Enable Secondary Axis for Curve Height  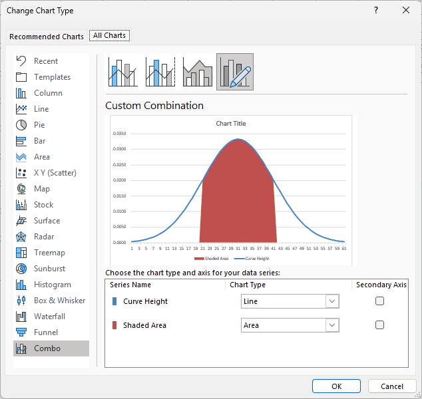pyautogui.click(x=379, y=301)
